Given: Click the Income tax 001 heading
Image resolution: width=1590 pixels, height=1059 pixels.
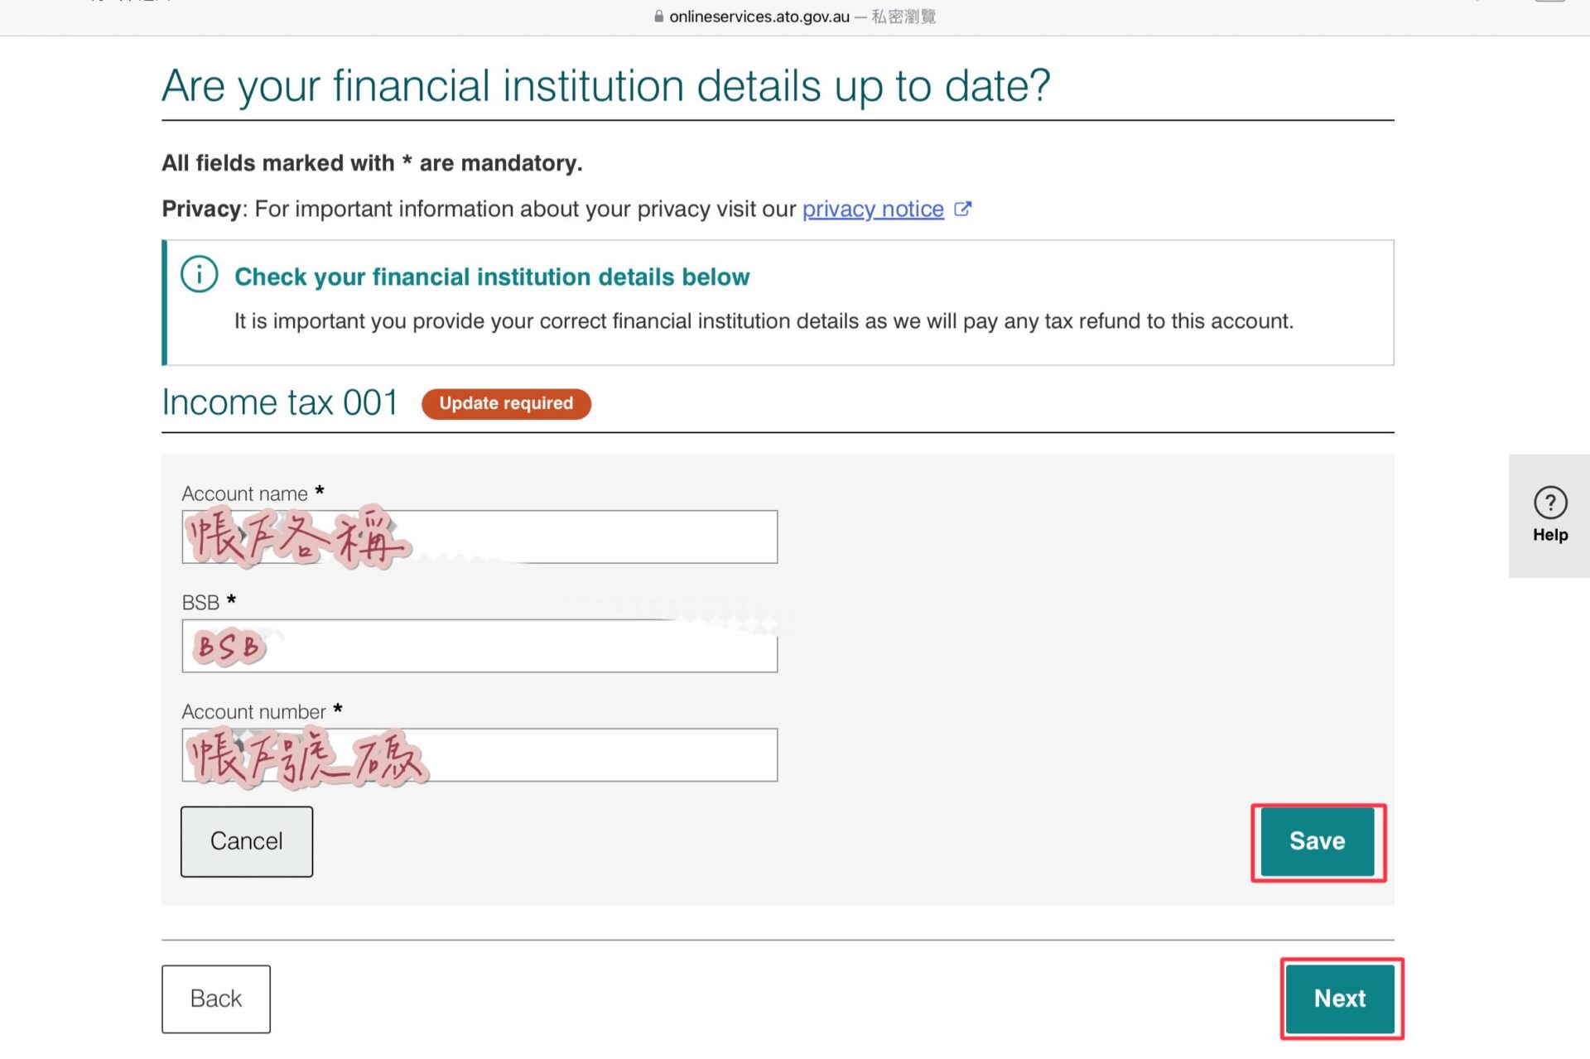Looking at the screenshot, I should pos(280,402).
